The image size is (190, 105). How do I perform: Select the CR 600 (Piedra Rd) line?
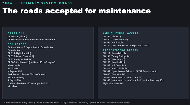coord(31,40)
